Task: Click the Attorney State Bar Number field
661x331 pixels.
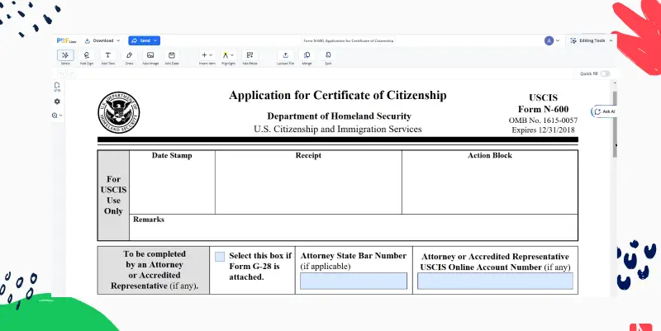Action: [x=354, y=281]
